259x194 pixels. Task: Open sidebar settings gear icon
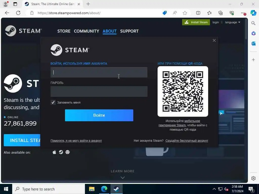point(253,178)
